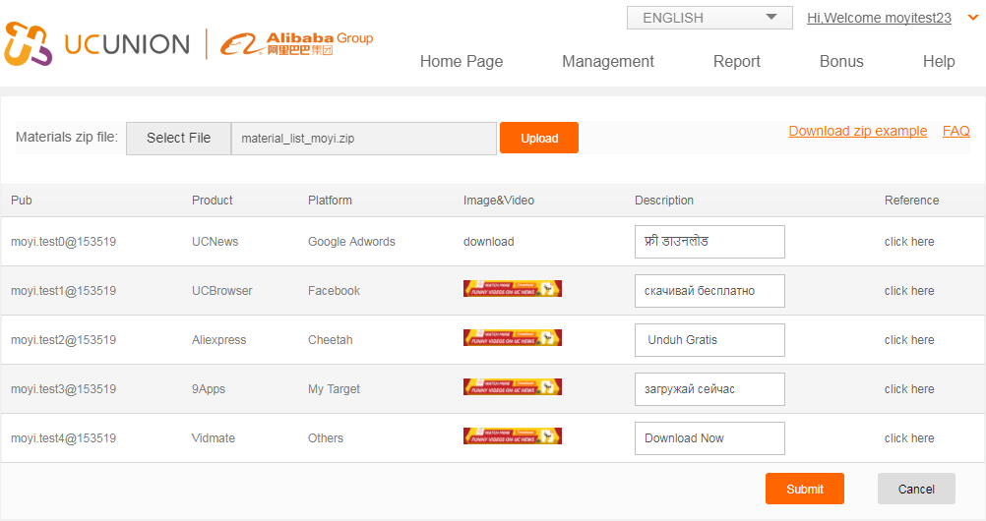Click the Select File button
This screenshot has width=986, height=521.
coord(178,139)
